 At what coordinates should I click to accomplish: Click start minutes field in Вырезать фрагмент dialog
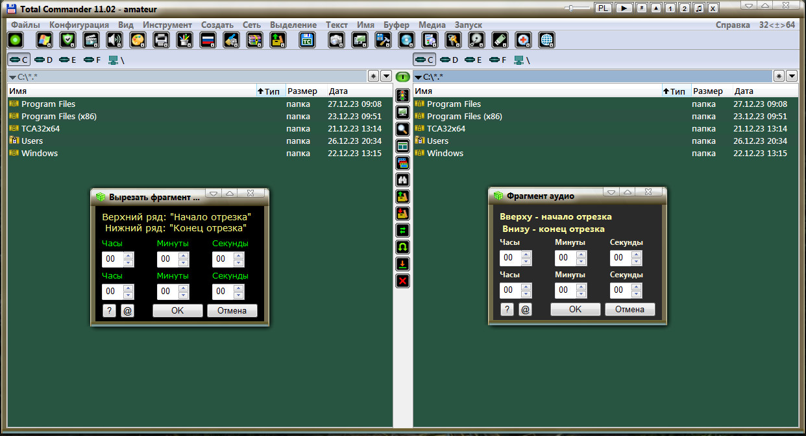coord(168,259)
